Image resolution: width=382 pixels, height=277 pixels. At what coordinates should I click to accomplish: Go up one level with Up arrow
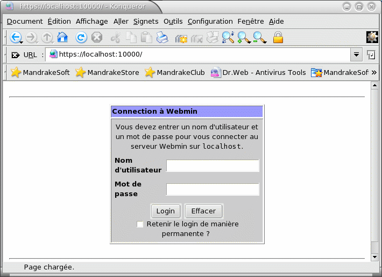click(46, 37)
